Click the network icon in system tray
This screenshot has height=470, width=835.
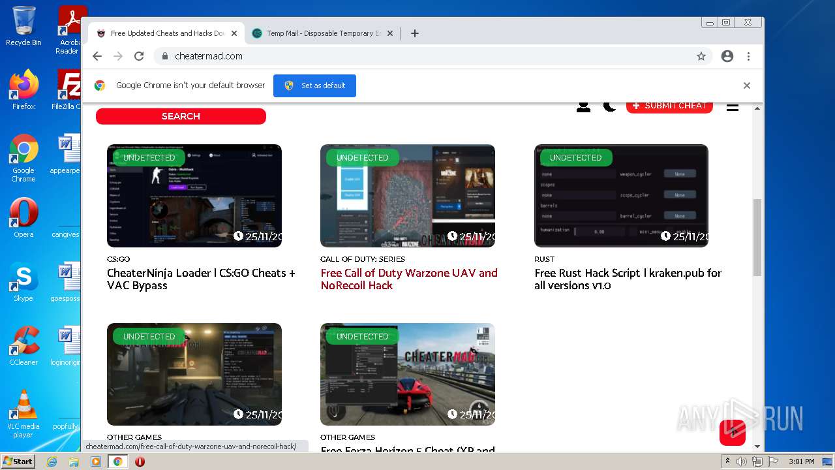pyautogui.click(x=757, y=462)
